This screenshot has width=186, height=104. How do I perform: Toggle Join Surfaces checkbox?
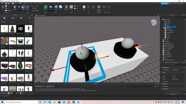[31, 10]
